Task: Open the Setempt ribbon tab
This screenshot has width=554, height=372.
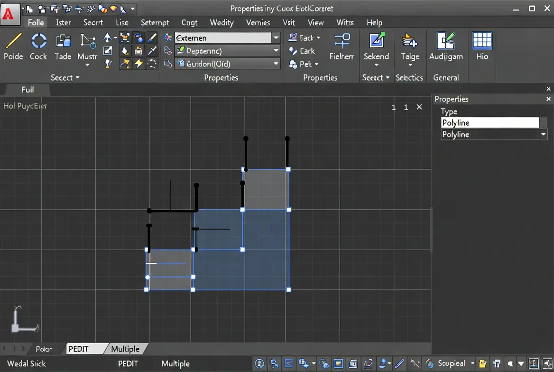Action: tap(155, 23)
